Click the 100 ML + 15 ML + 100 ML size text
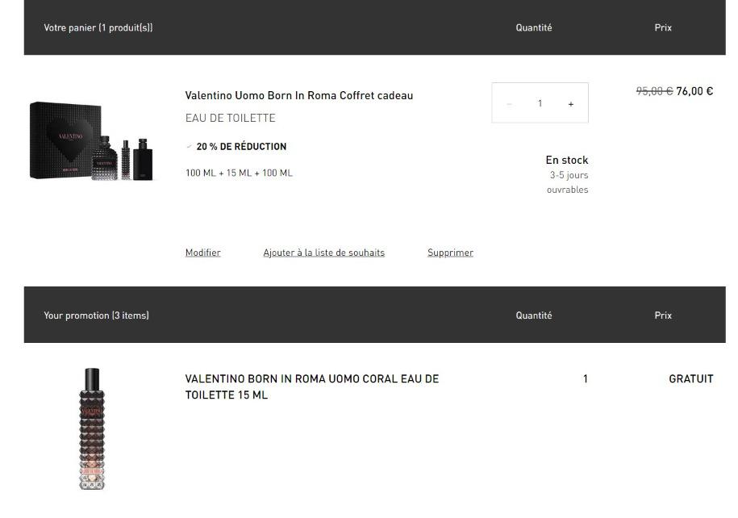738x518 pixels. tap(239, 173)
